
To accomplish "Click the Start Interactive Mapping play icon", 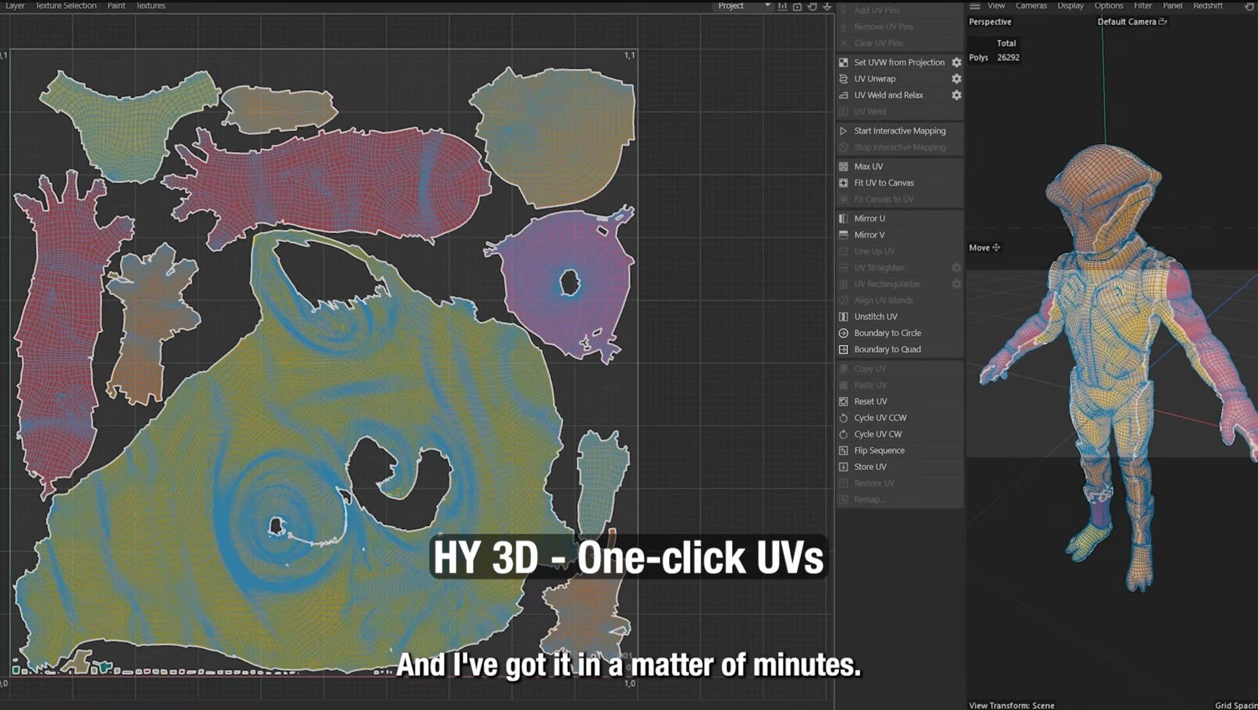I will point(844,131).
